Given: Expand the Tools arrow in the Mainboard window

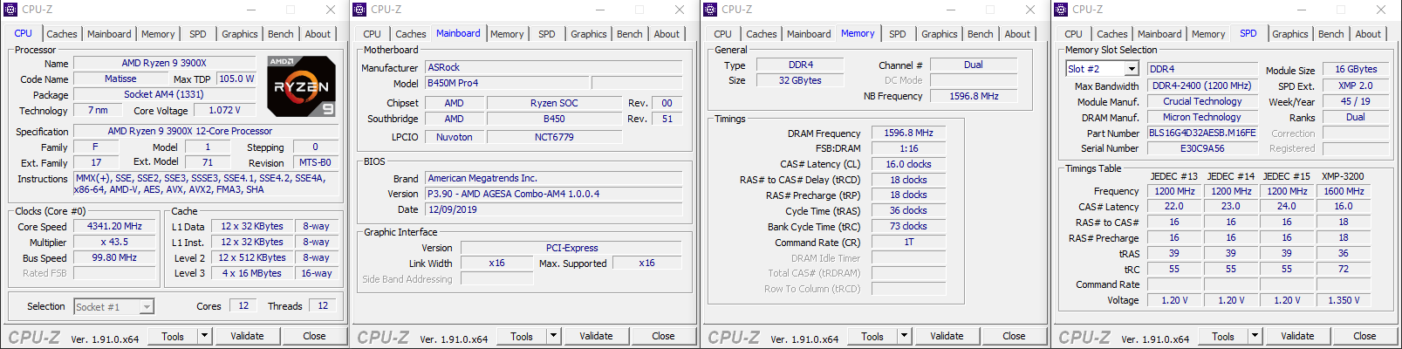Looking at the screenshot, I should [x=553, y=336].
